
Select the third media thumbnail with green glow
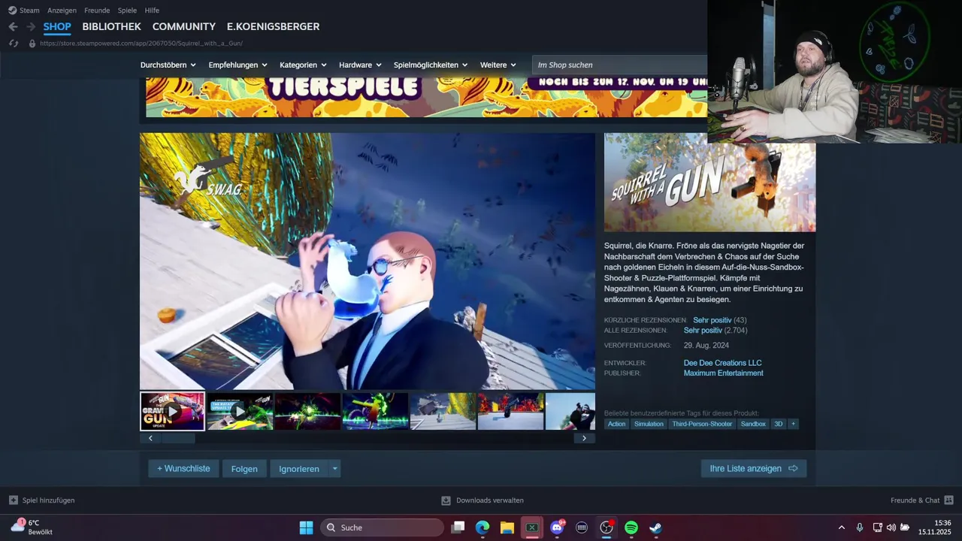(x=307, y=411)
